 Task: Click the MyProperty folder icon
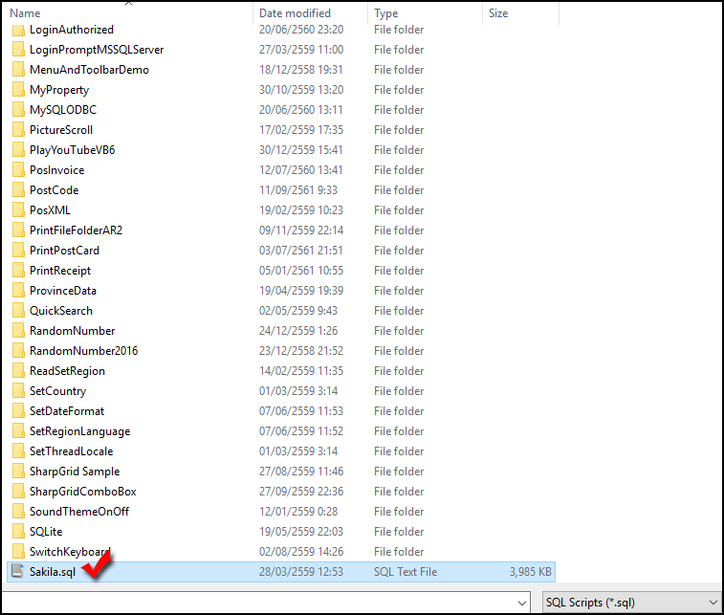[18, 90]
